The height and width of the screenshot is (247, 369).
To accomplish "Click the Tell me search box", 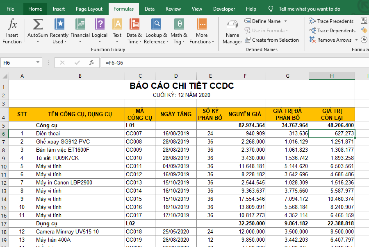I will pyautogui.click(x=309, y=9).
